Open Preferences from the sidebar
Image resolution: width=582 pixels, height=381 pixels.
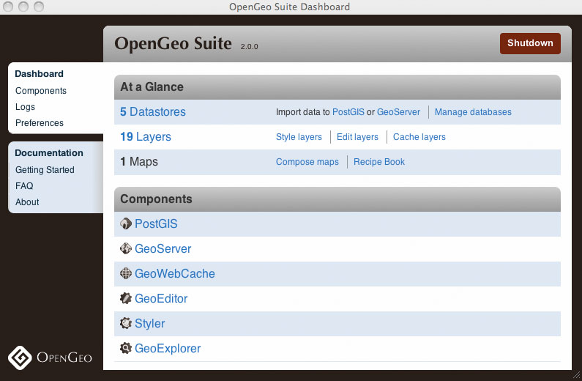(x=40, y=123)
